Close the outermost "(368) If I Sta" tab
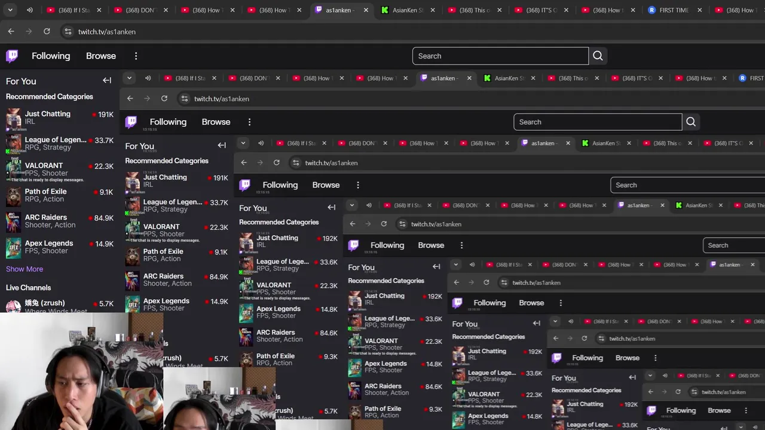This screenshot has height=430, width=765. click(99, 10)
